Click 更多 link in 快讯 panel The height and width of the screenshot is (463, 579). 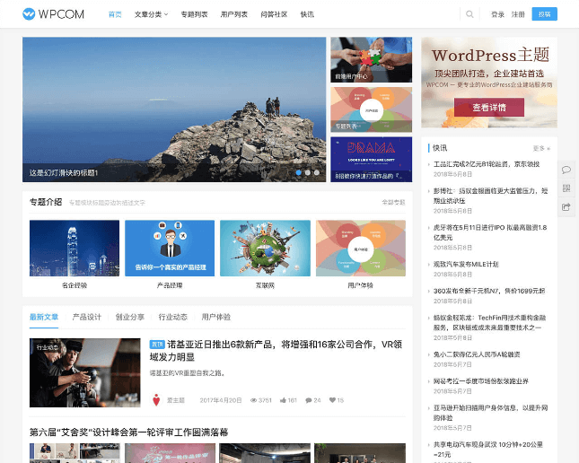[x=541, y=148]
